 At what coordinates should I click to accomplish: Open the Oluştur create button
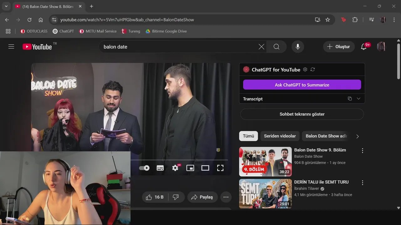339,47
